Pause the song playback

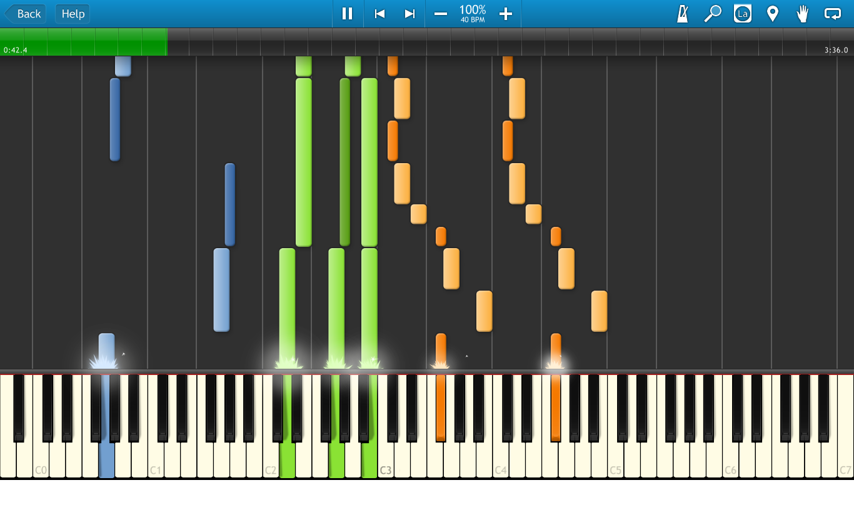click(x=348, y=14)
